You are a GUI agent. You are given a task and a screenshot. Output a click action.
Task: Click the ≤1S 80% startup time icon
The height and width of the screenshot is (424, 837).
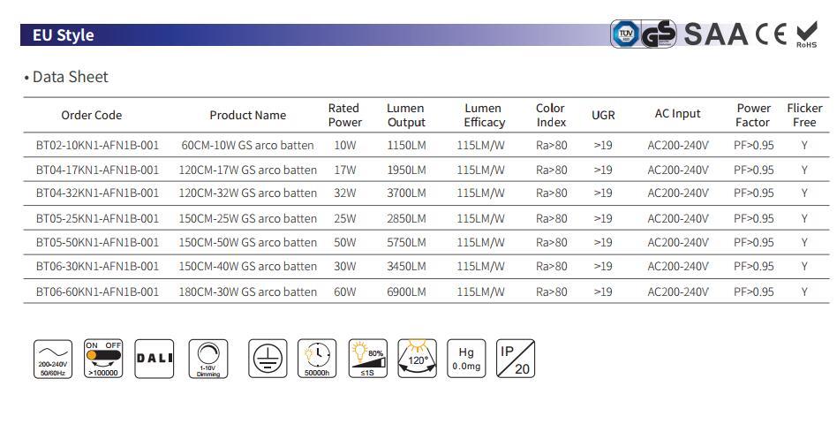[367, 359]
